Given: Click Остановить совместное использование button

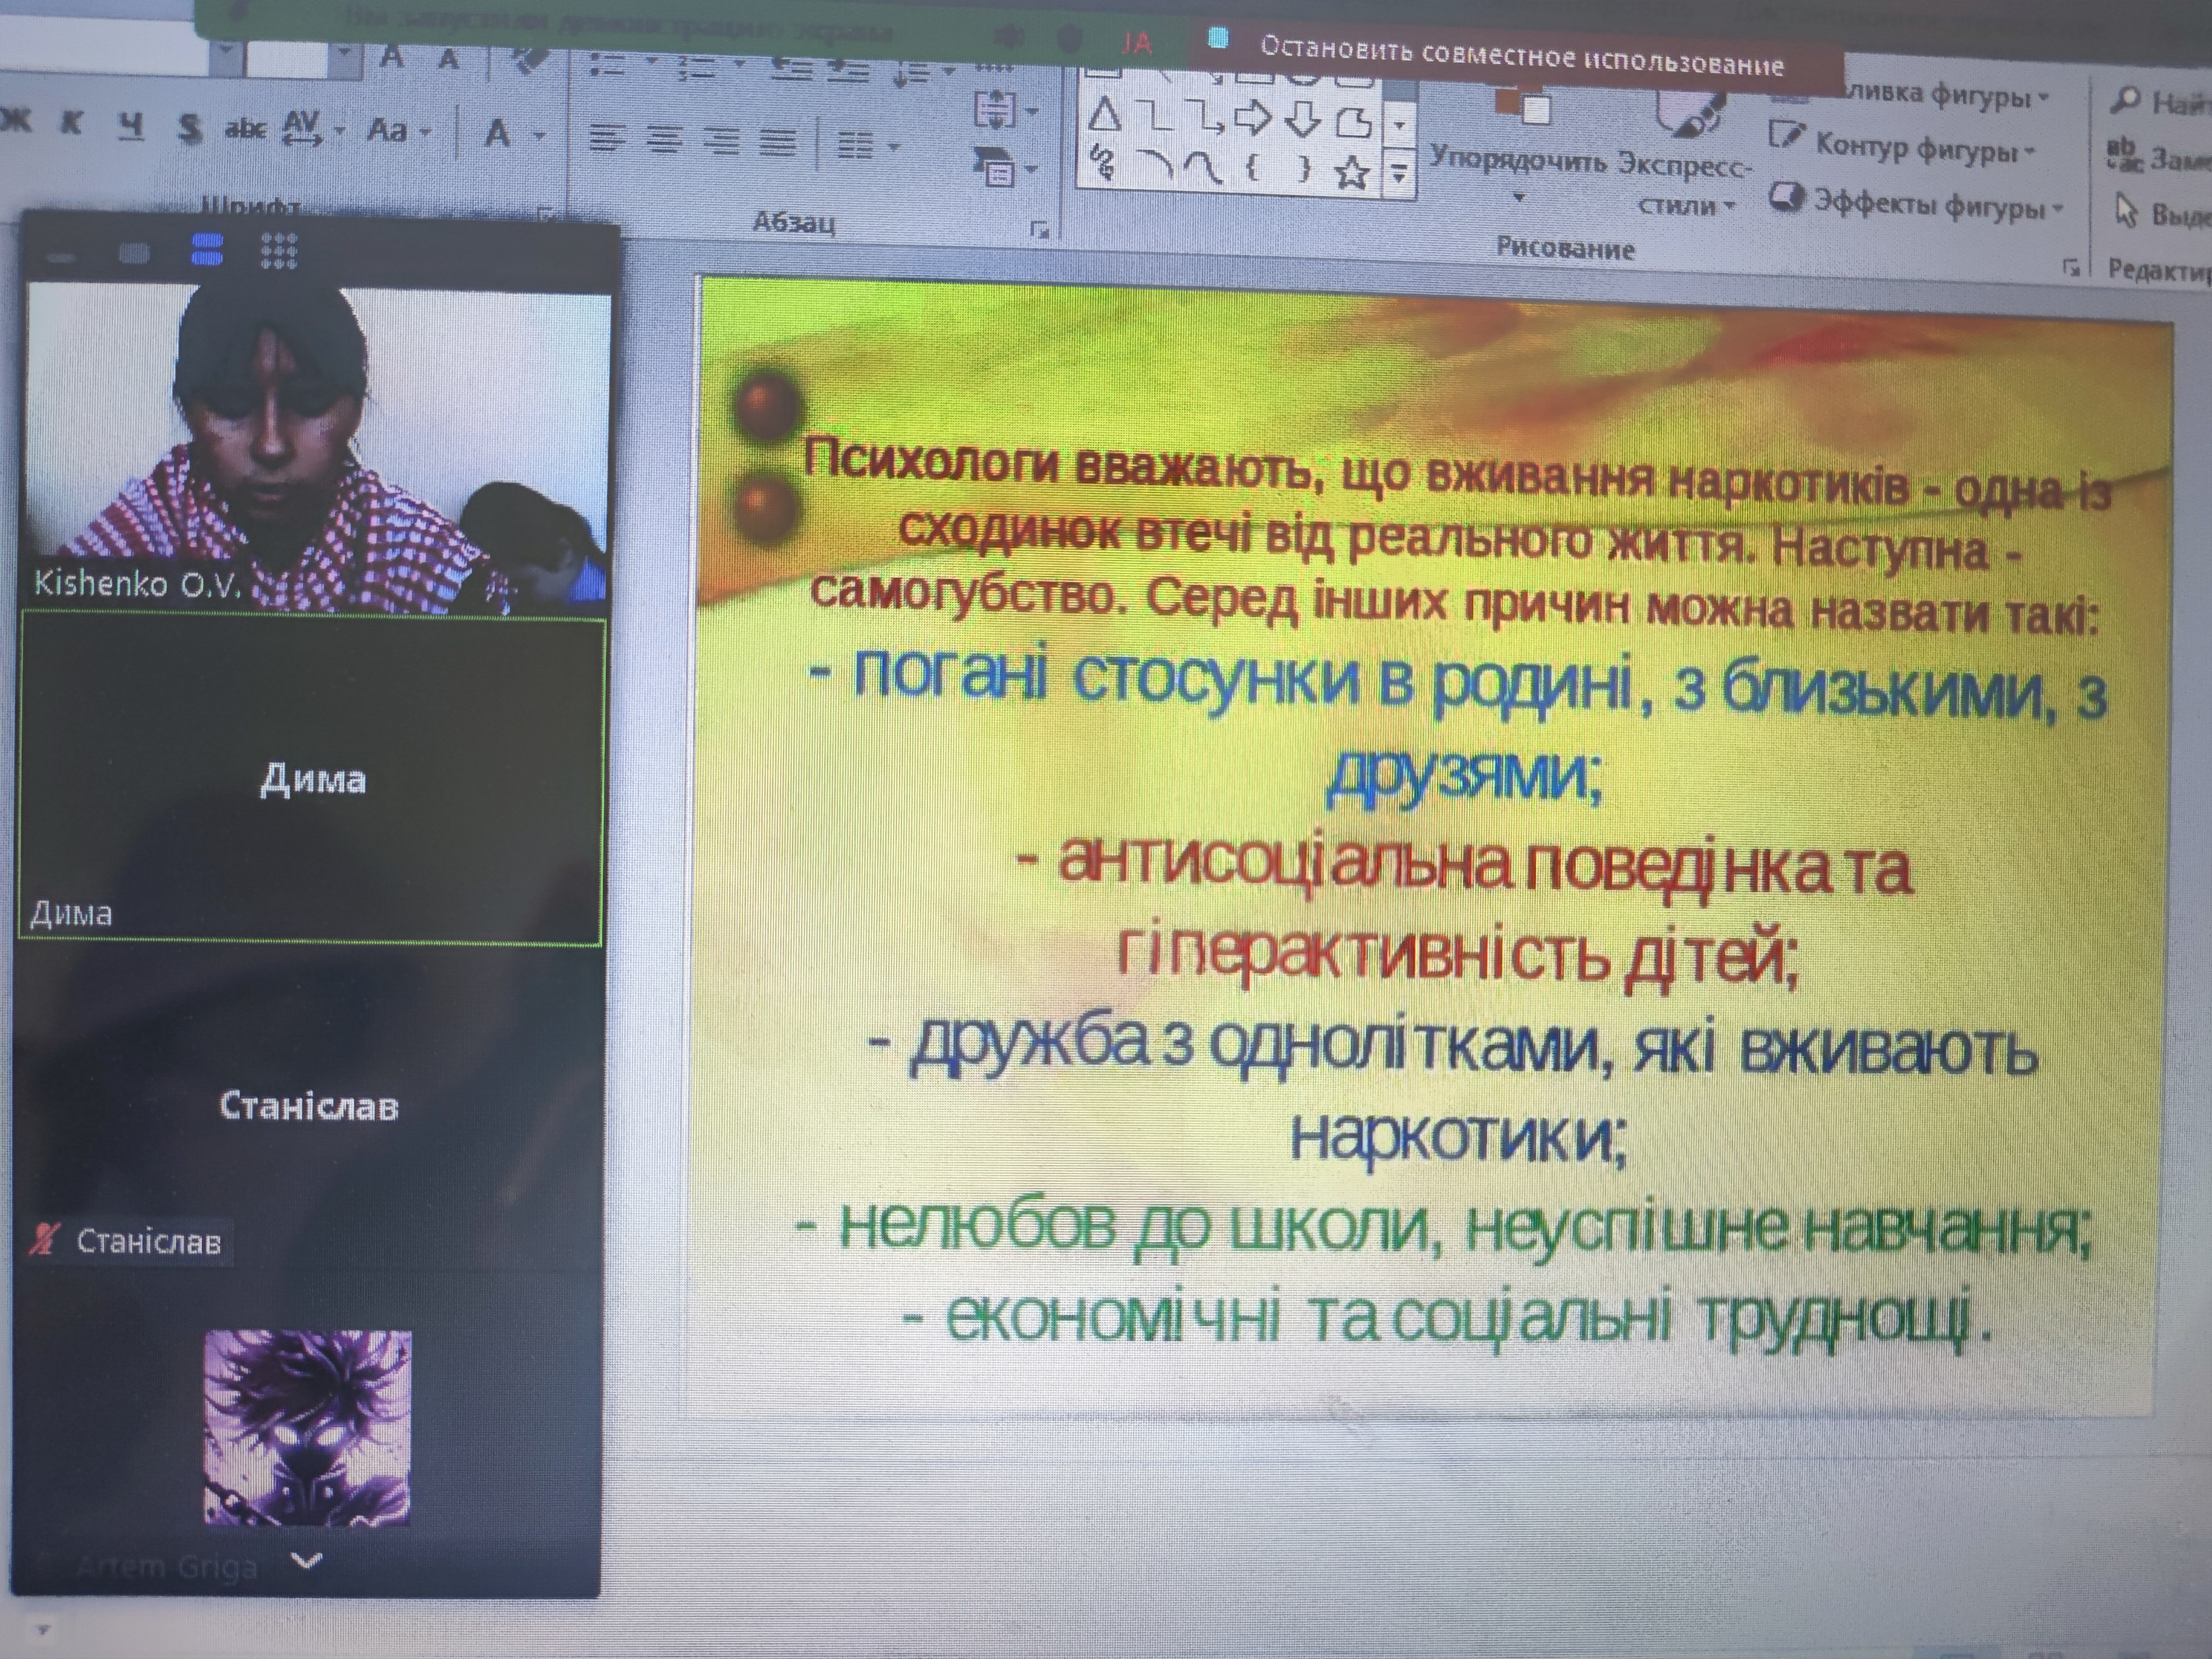Looking at the screenshot, I should coord(1520,58).
